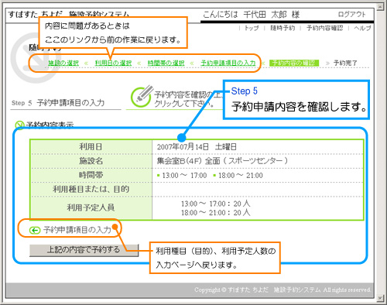
Task: Return to 利用日の選択 step
Action: 113,63
